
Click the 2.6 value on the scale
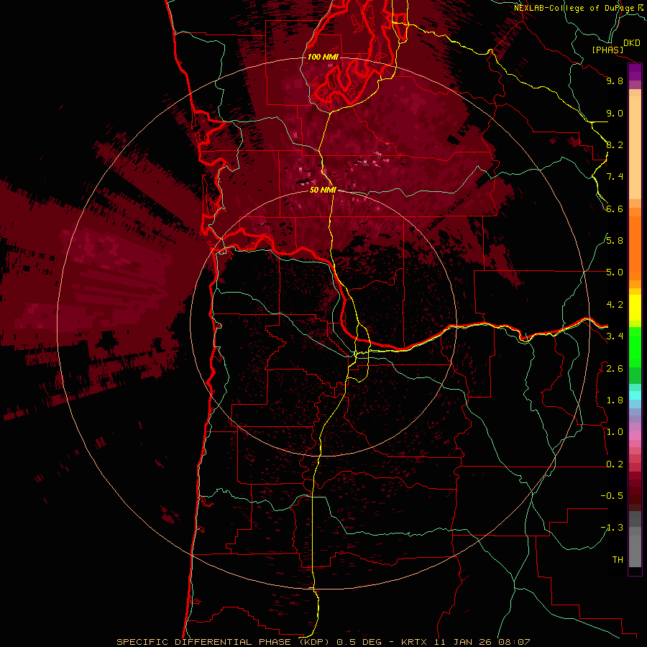pos(615,369)
